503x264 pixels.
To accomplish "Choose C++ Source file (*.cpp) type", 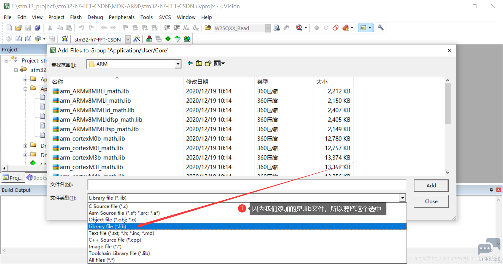I will 247,240.
